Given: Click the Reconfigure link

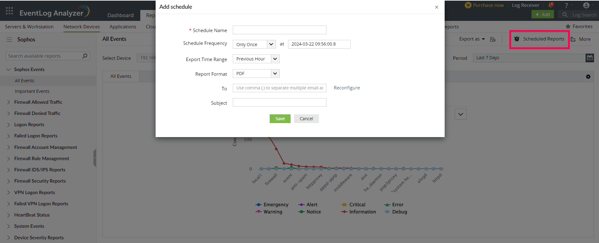Looking at the screenshot, I should pyautogui.click(x=347, y=88).
